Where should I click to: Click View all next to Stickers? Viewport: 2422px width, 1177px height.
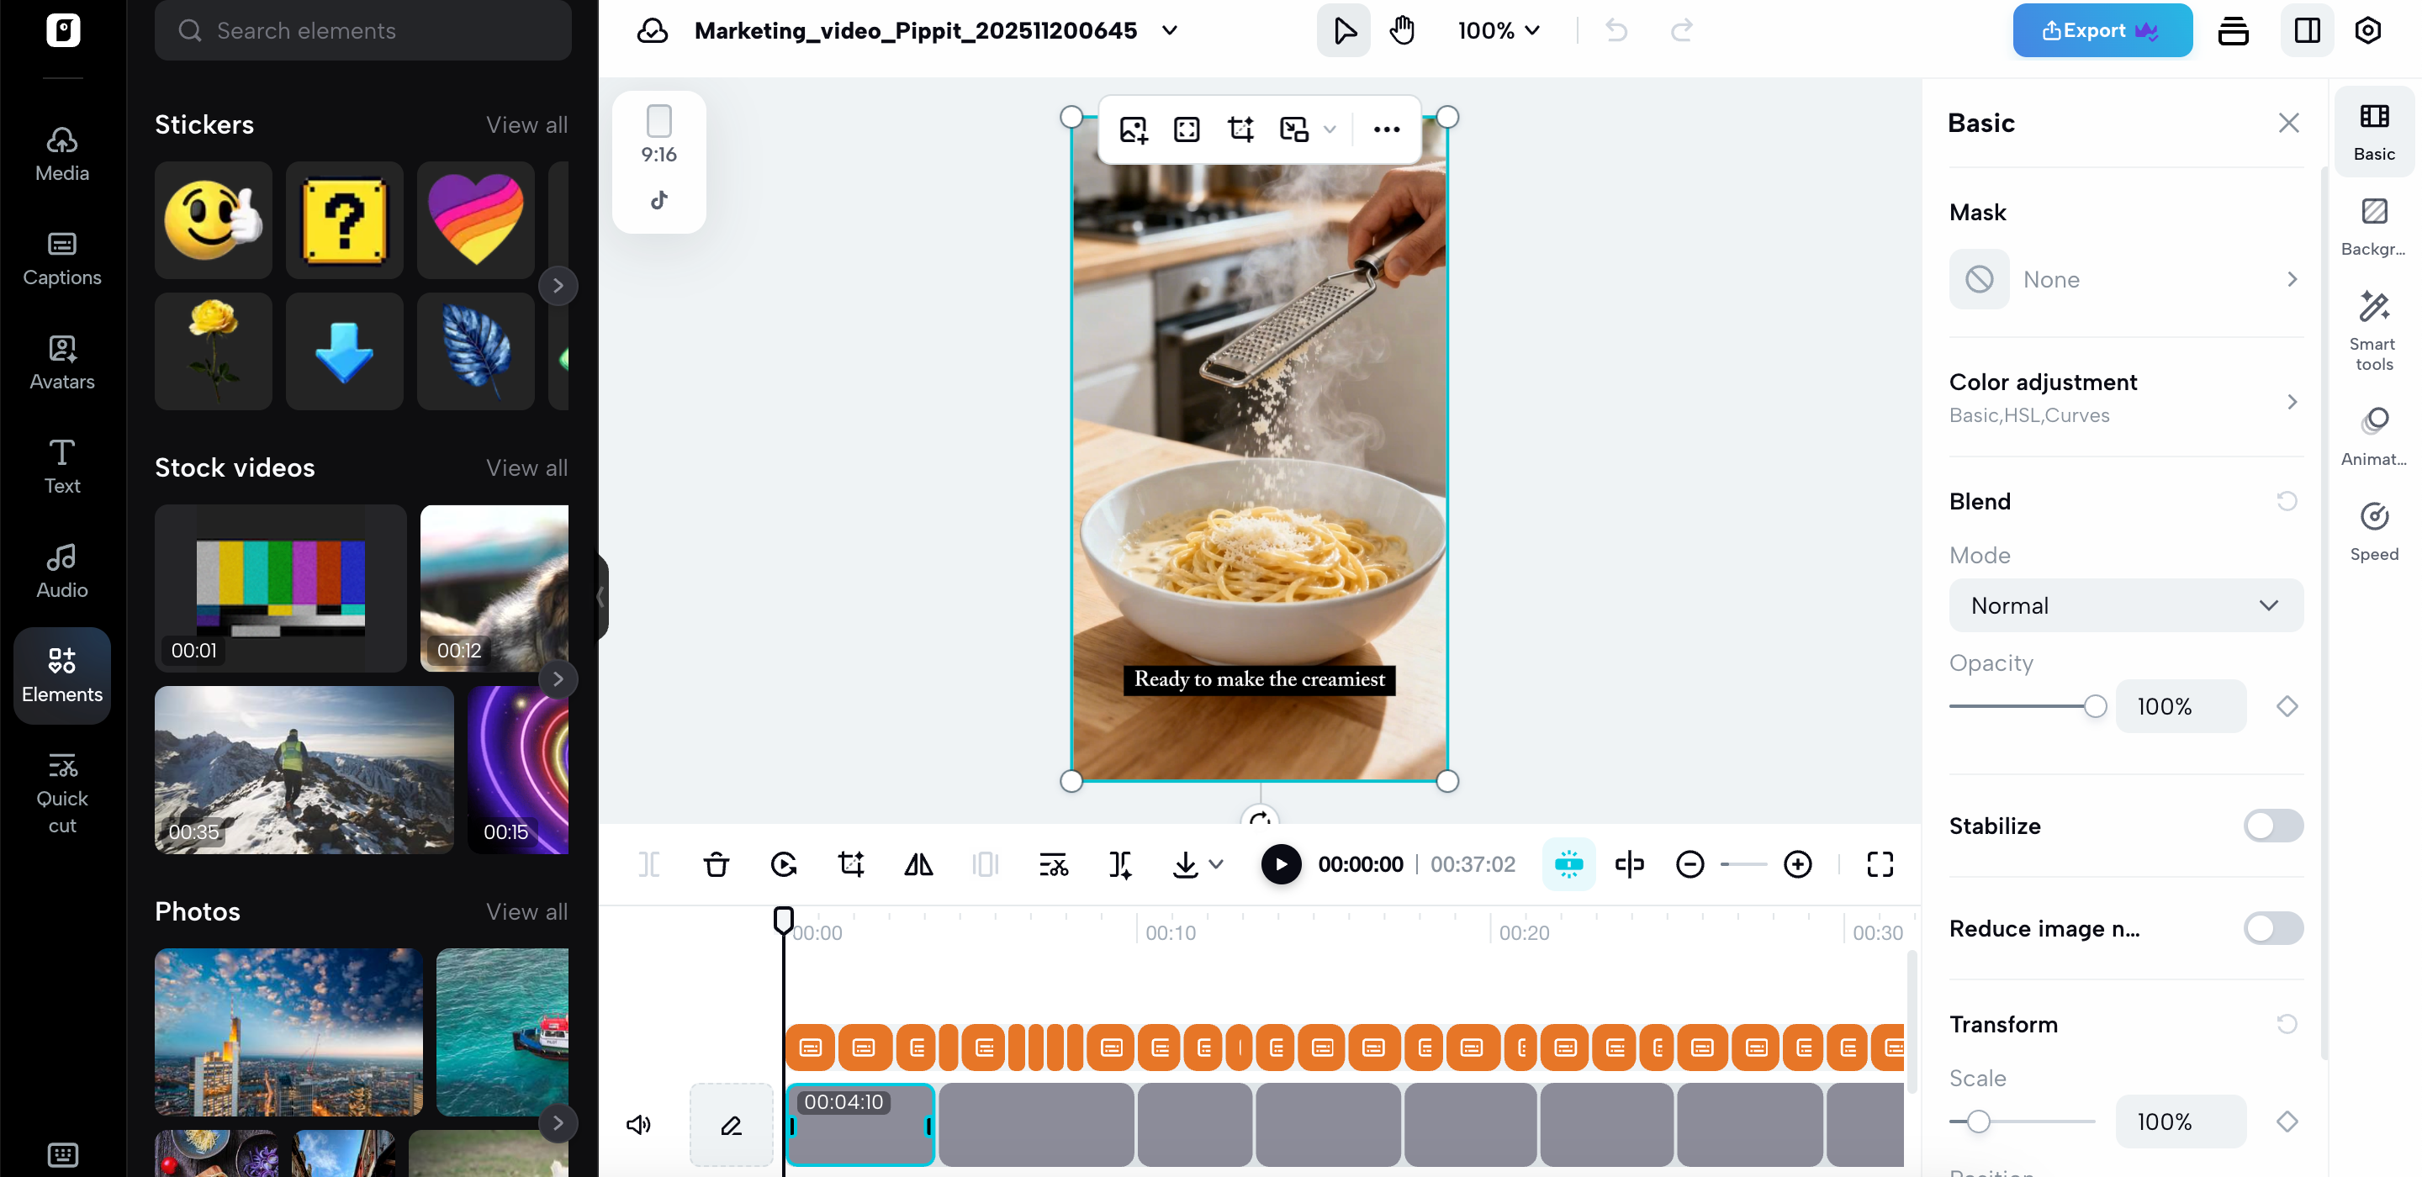click(x=526, y=125)
